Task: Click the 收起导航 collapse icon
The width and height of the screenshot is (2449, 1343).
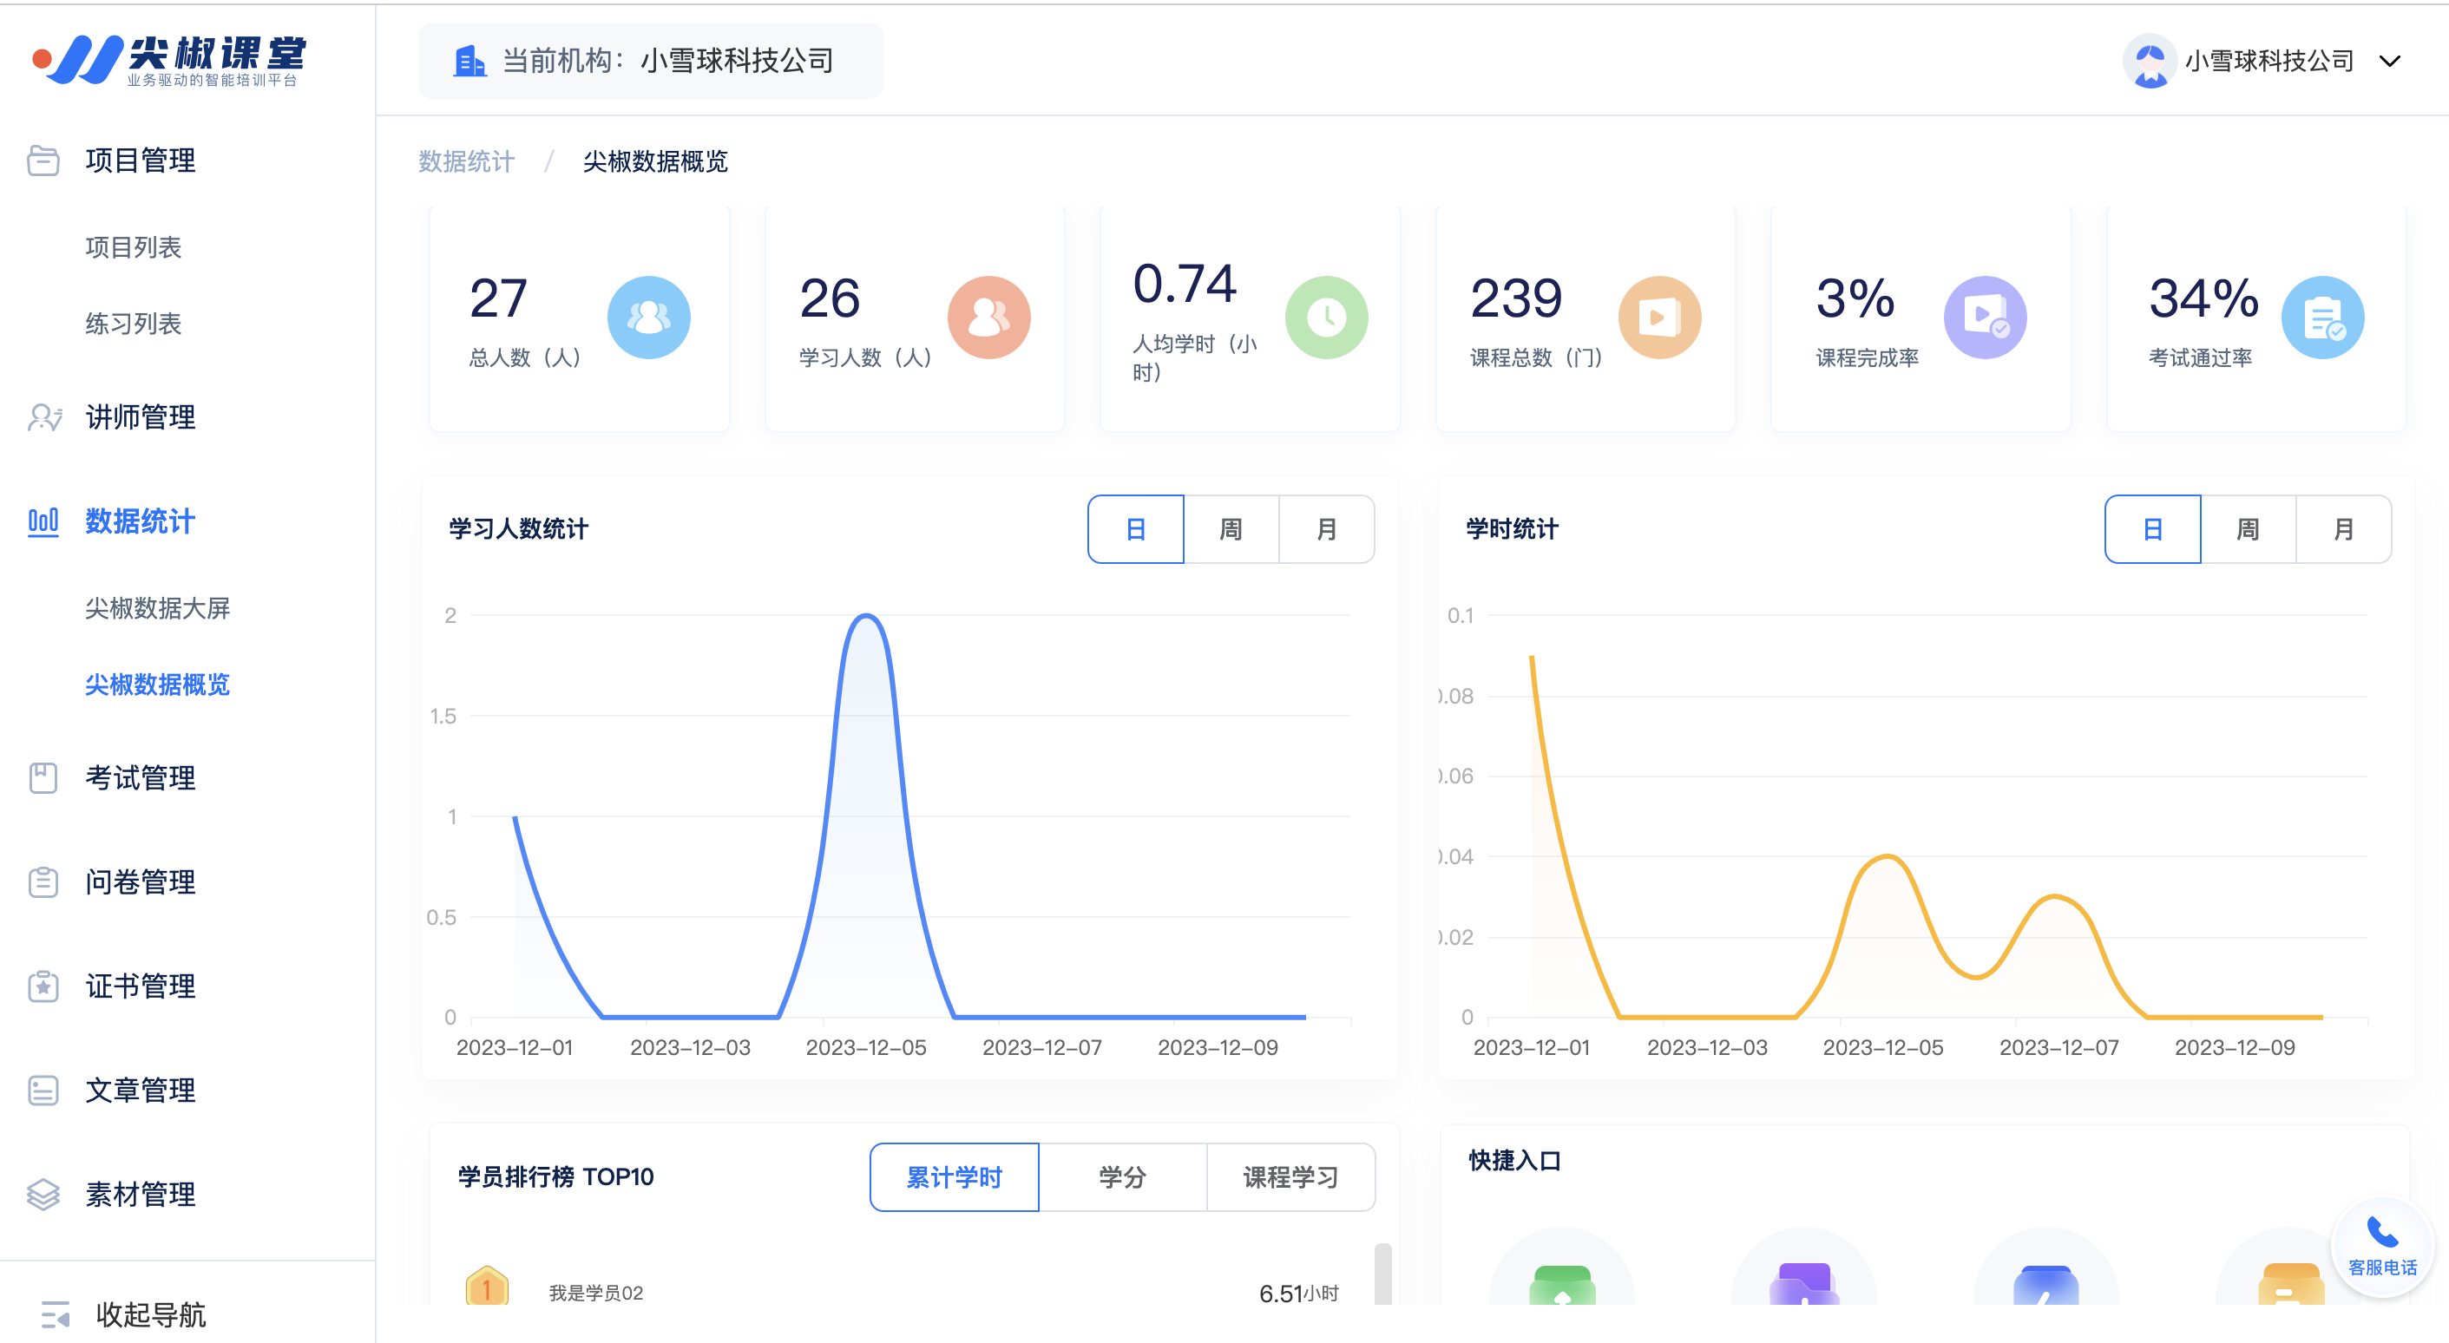Action: (56, 1314)
